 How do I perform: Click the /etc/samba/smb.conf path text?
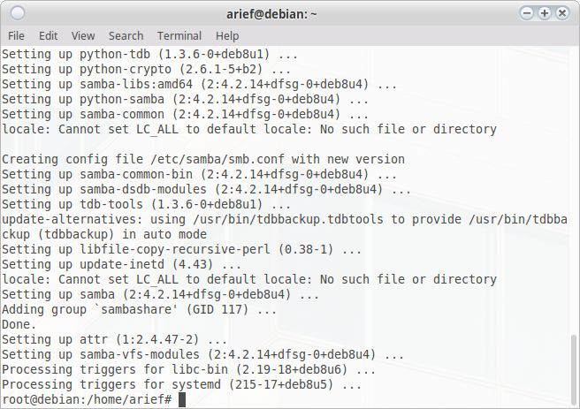[x=217, y=160]
